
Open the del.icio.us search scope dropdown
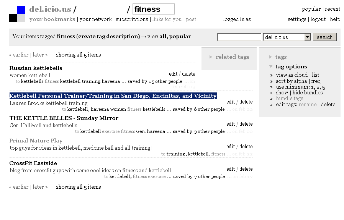[287, 37]
